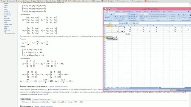
Task: Open the Excel Office button menu
Action: coord(105,10)
